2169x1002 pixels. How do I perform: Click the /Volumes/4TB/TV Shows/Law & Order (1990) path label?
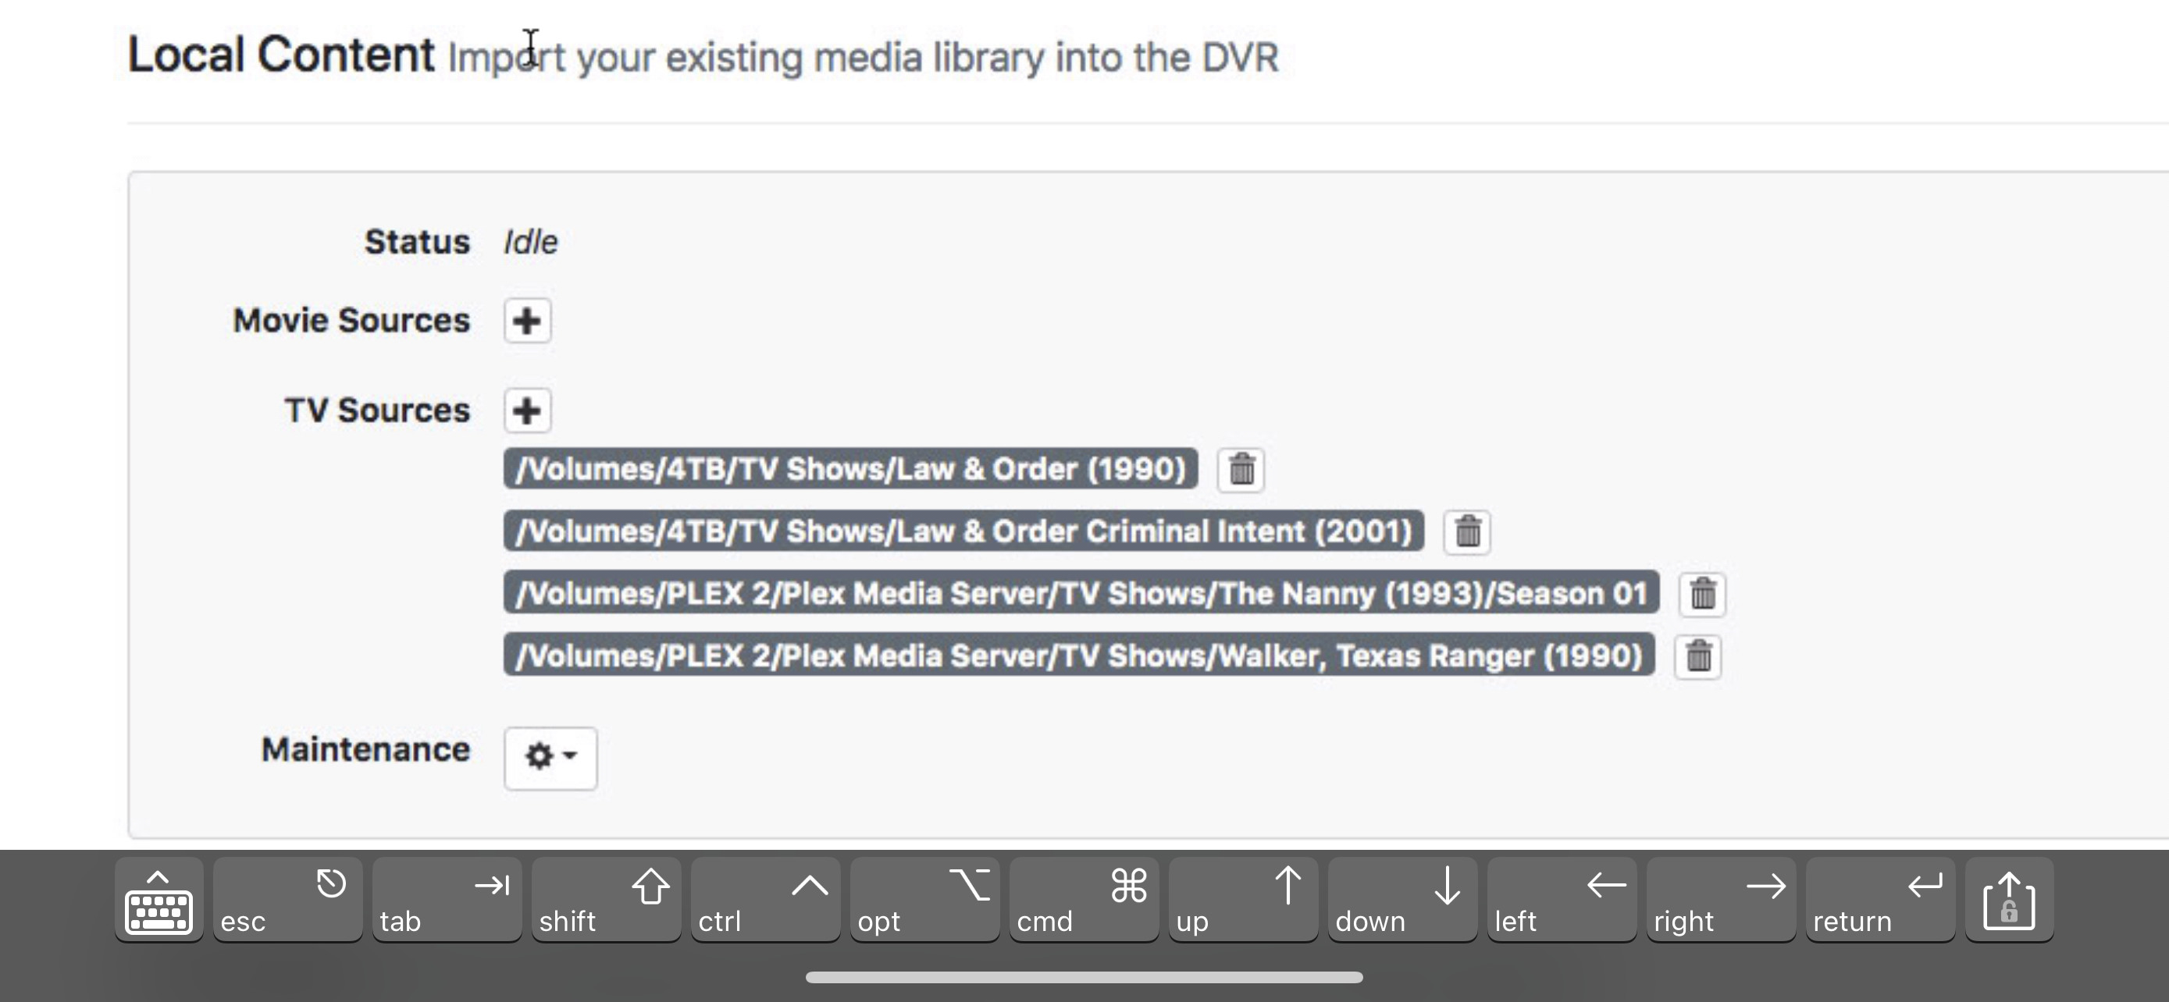click(x=850, y=470)
